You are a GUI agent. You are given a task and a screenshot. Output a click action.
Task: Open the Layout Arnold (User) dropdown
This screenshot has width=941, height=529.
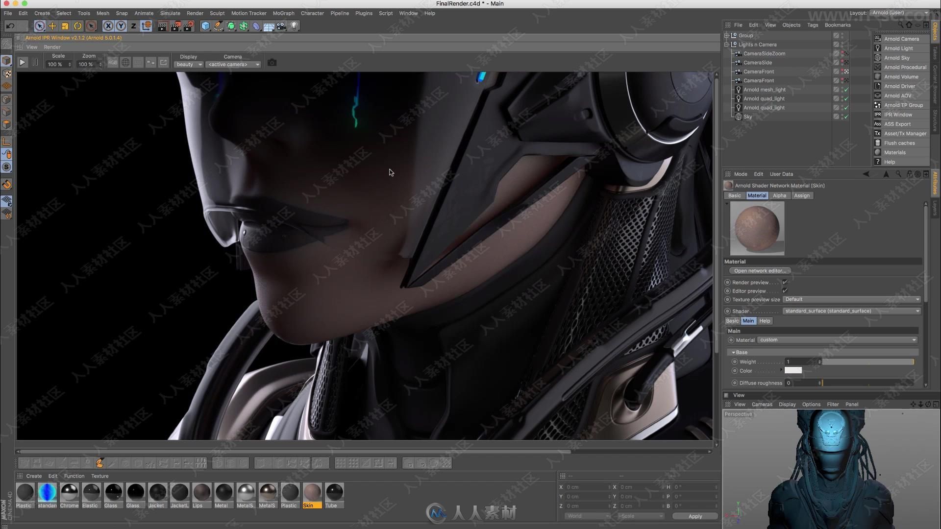point(900,13)
